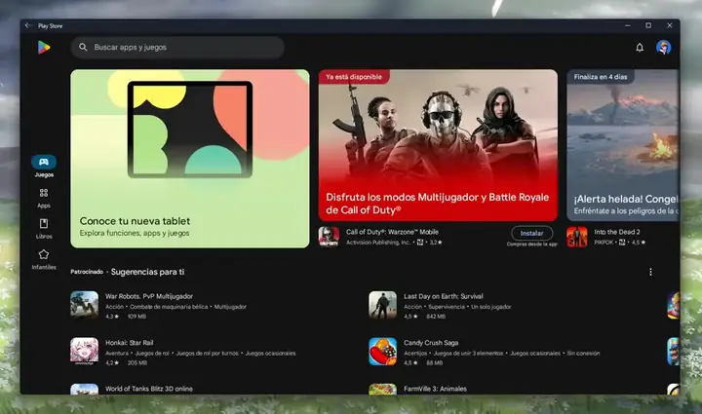Open notifications bell icon
The image size is (702, 414).
tap(640, 48)
